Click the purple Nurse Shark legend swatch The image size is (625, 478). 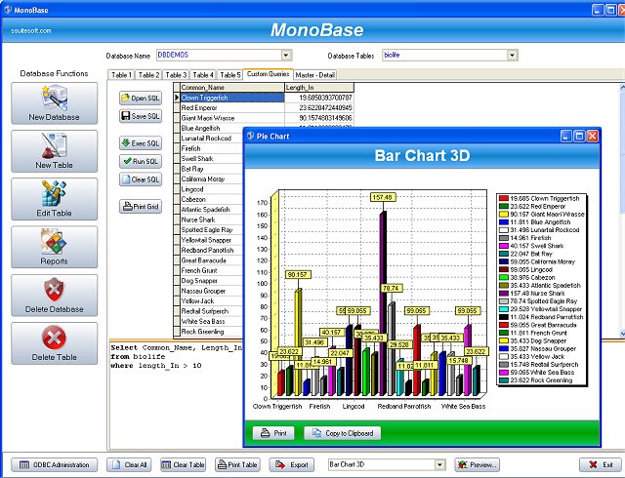click(x=504, y=294)
